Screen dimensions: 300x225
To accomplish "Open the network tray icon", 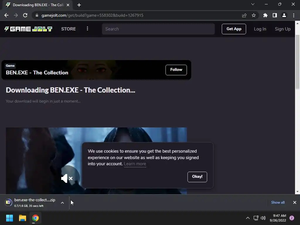I will [x=256, y=218].
